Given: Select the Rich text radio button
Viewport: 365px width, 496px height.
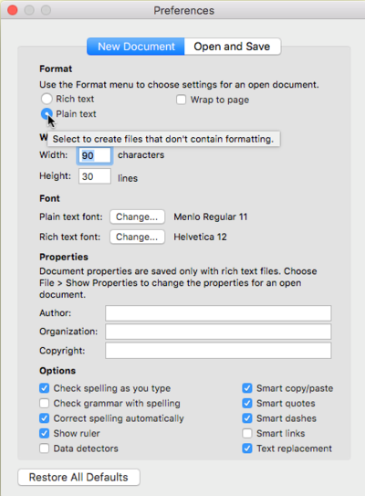Looking at the screenshot, I should [x=47, y=99].
